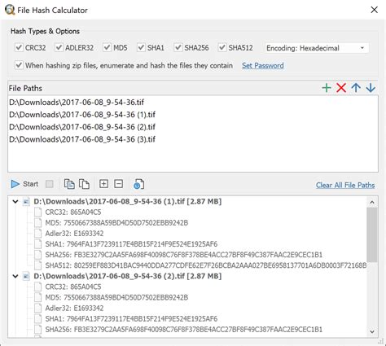386x346 pixels.
Task: Collapse the (1).tif results tree node
Action: tap(15, 202)
